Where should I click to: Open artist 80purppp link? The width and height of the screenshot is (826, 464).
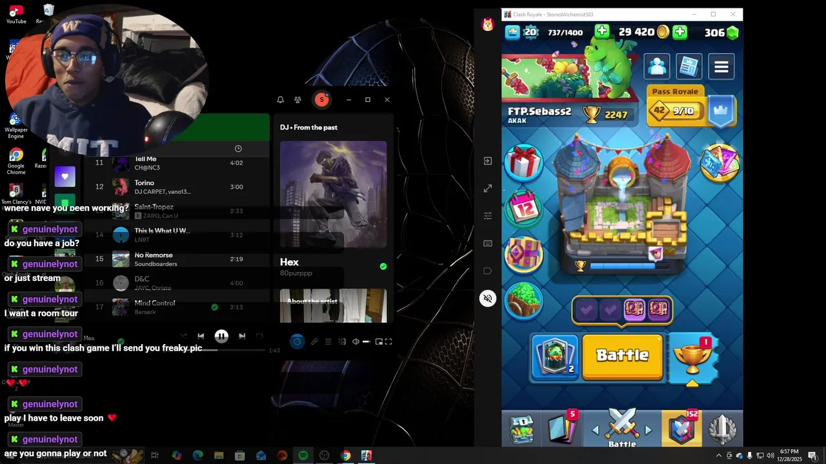(296, 273)
